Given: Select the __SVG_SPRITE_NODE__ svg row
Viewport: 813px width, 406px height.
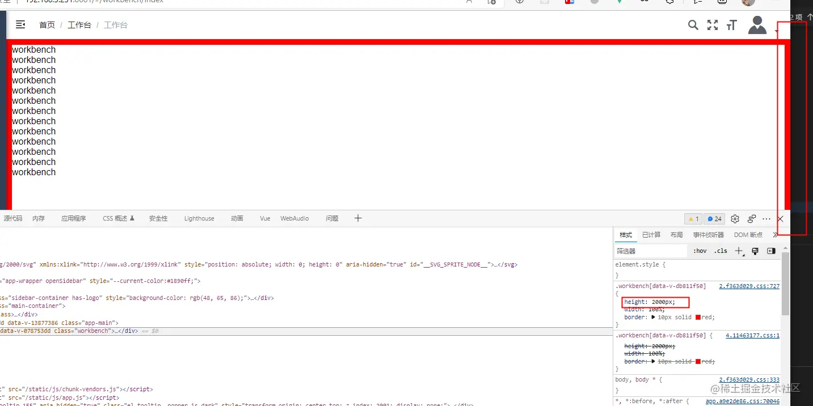Looking at the screenshot, I should (x=306, y=264).
